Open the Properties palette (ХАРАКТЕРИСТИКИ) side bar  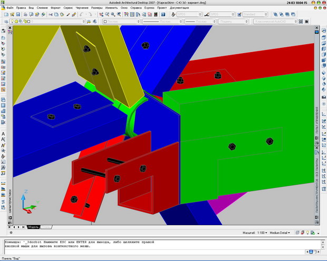click(10, 202)
